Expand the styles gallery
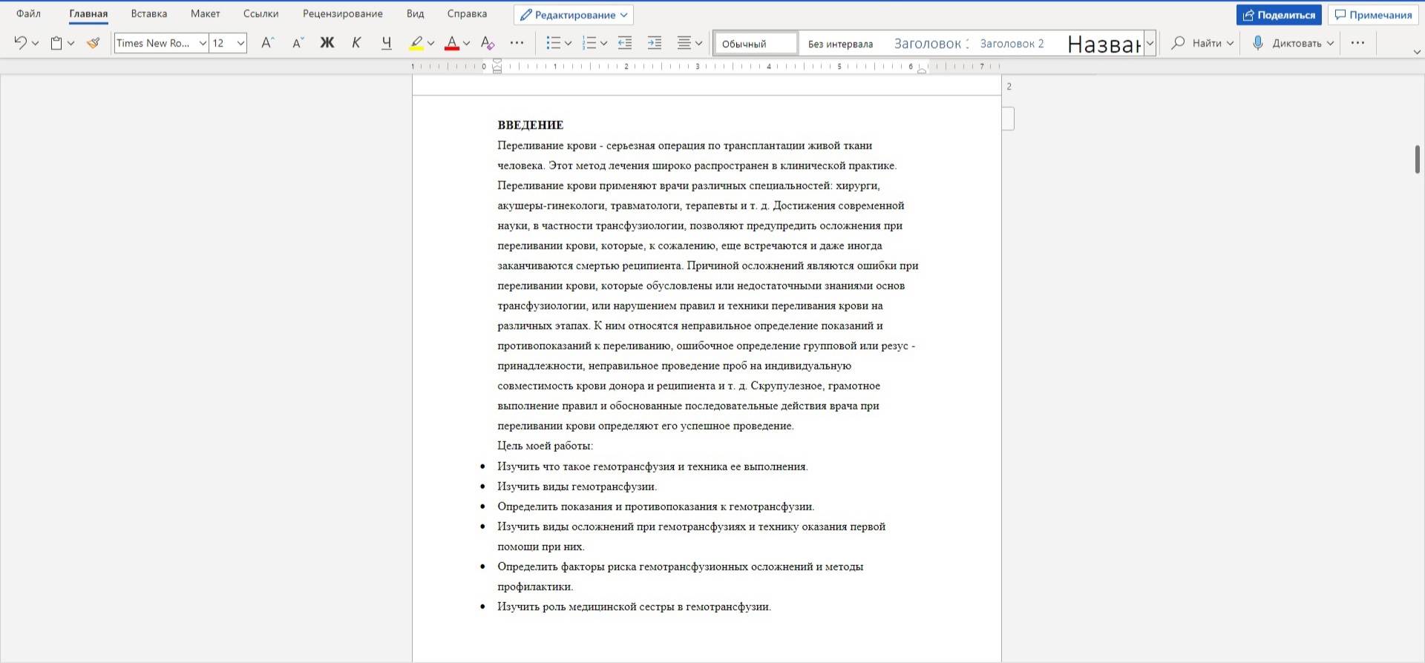This screenshot has width=1425, height=663. tap(1150, 43)
